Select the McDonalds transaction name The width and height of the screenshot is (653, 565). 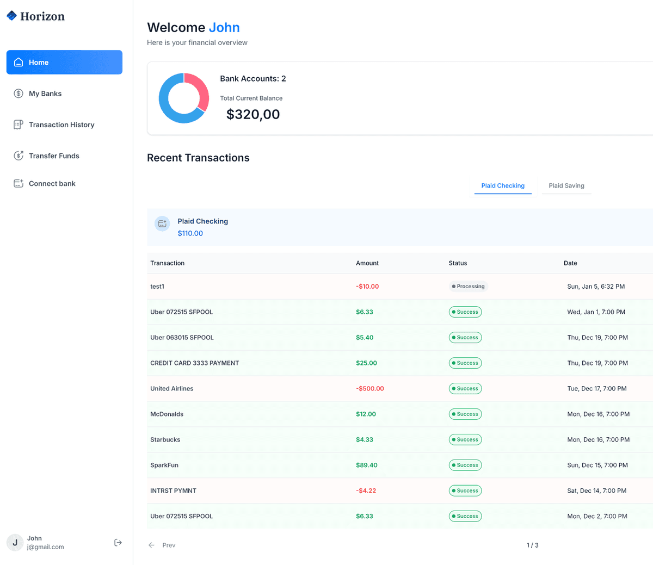click(x=167, y=414)
